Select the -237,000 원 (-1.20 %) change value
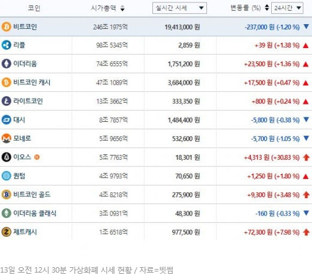This screenshot has height=278, width=312. (272, 27)
